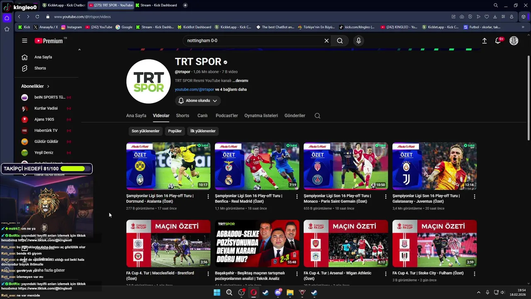
Task: Open the Opera snapshot camera icon
Action: [462, 17]
